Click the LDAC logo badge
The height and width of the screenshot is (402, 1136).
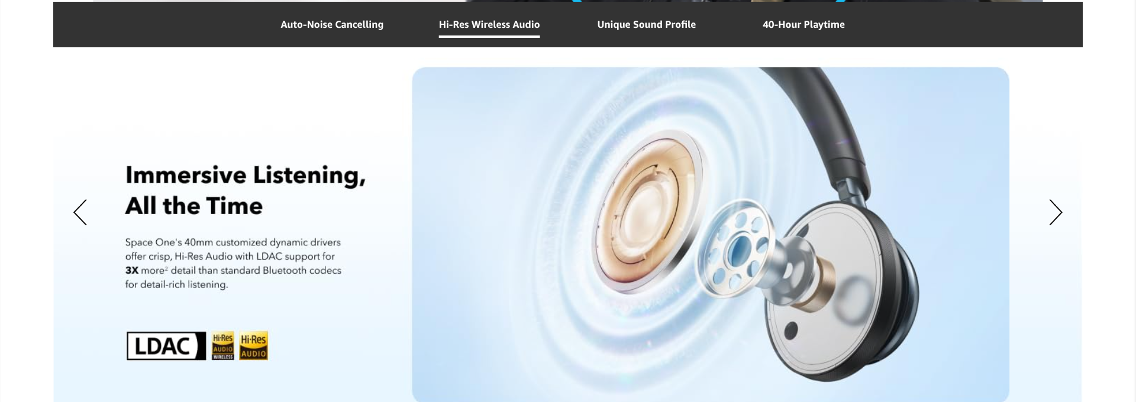click(166, 346)
